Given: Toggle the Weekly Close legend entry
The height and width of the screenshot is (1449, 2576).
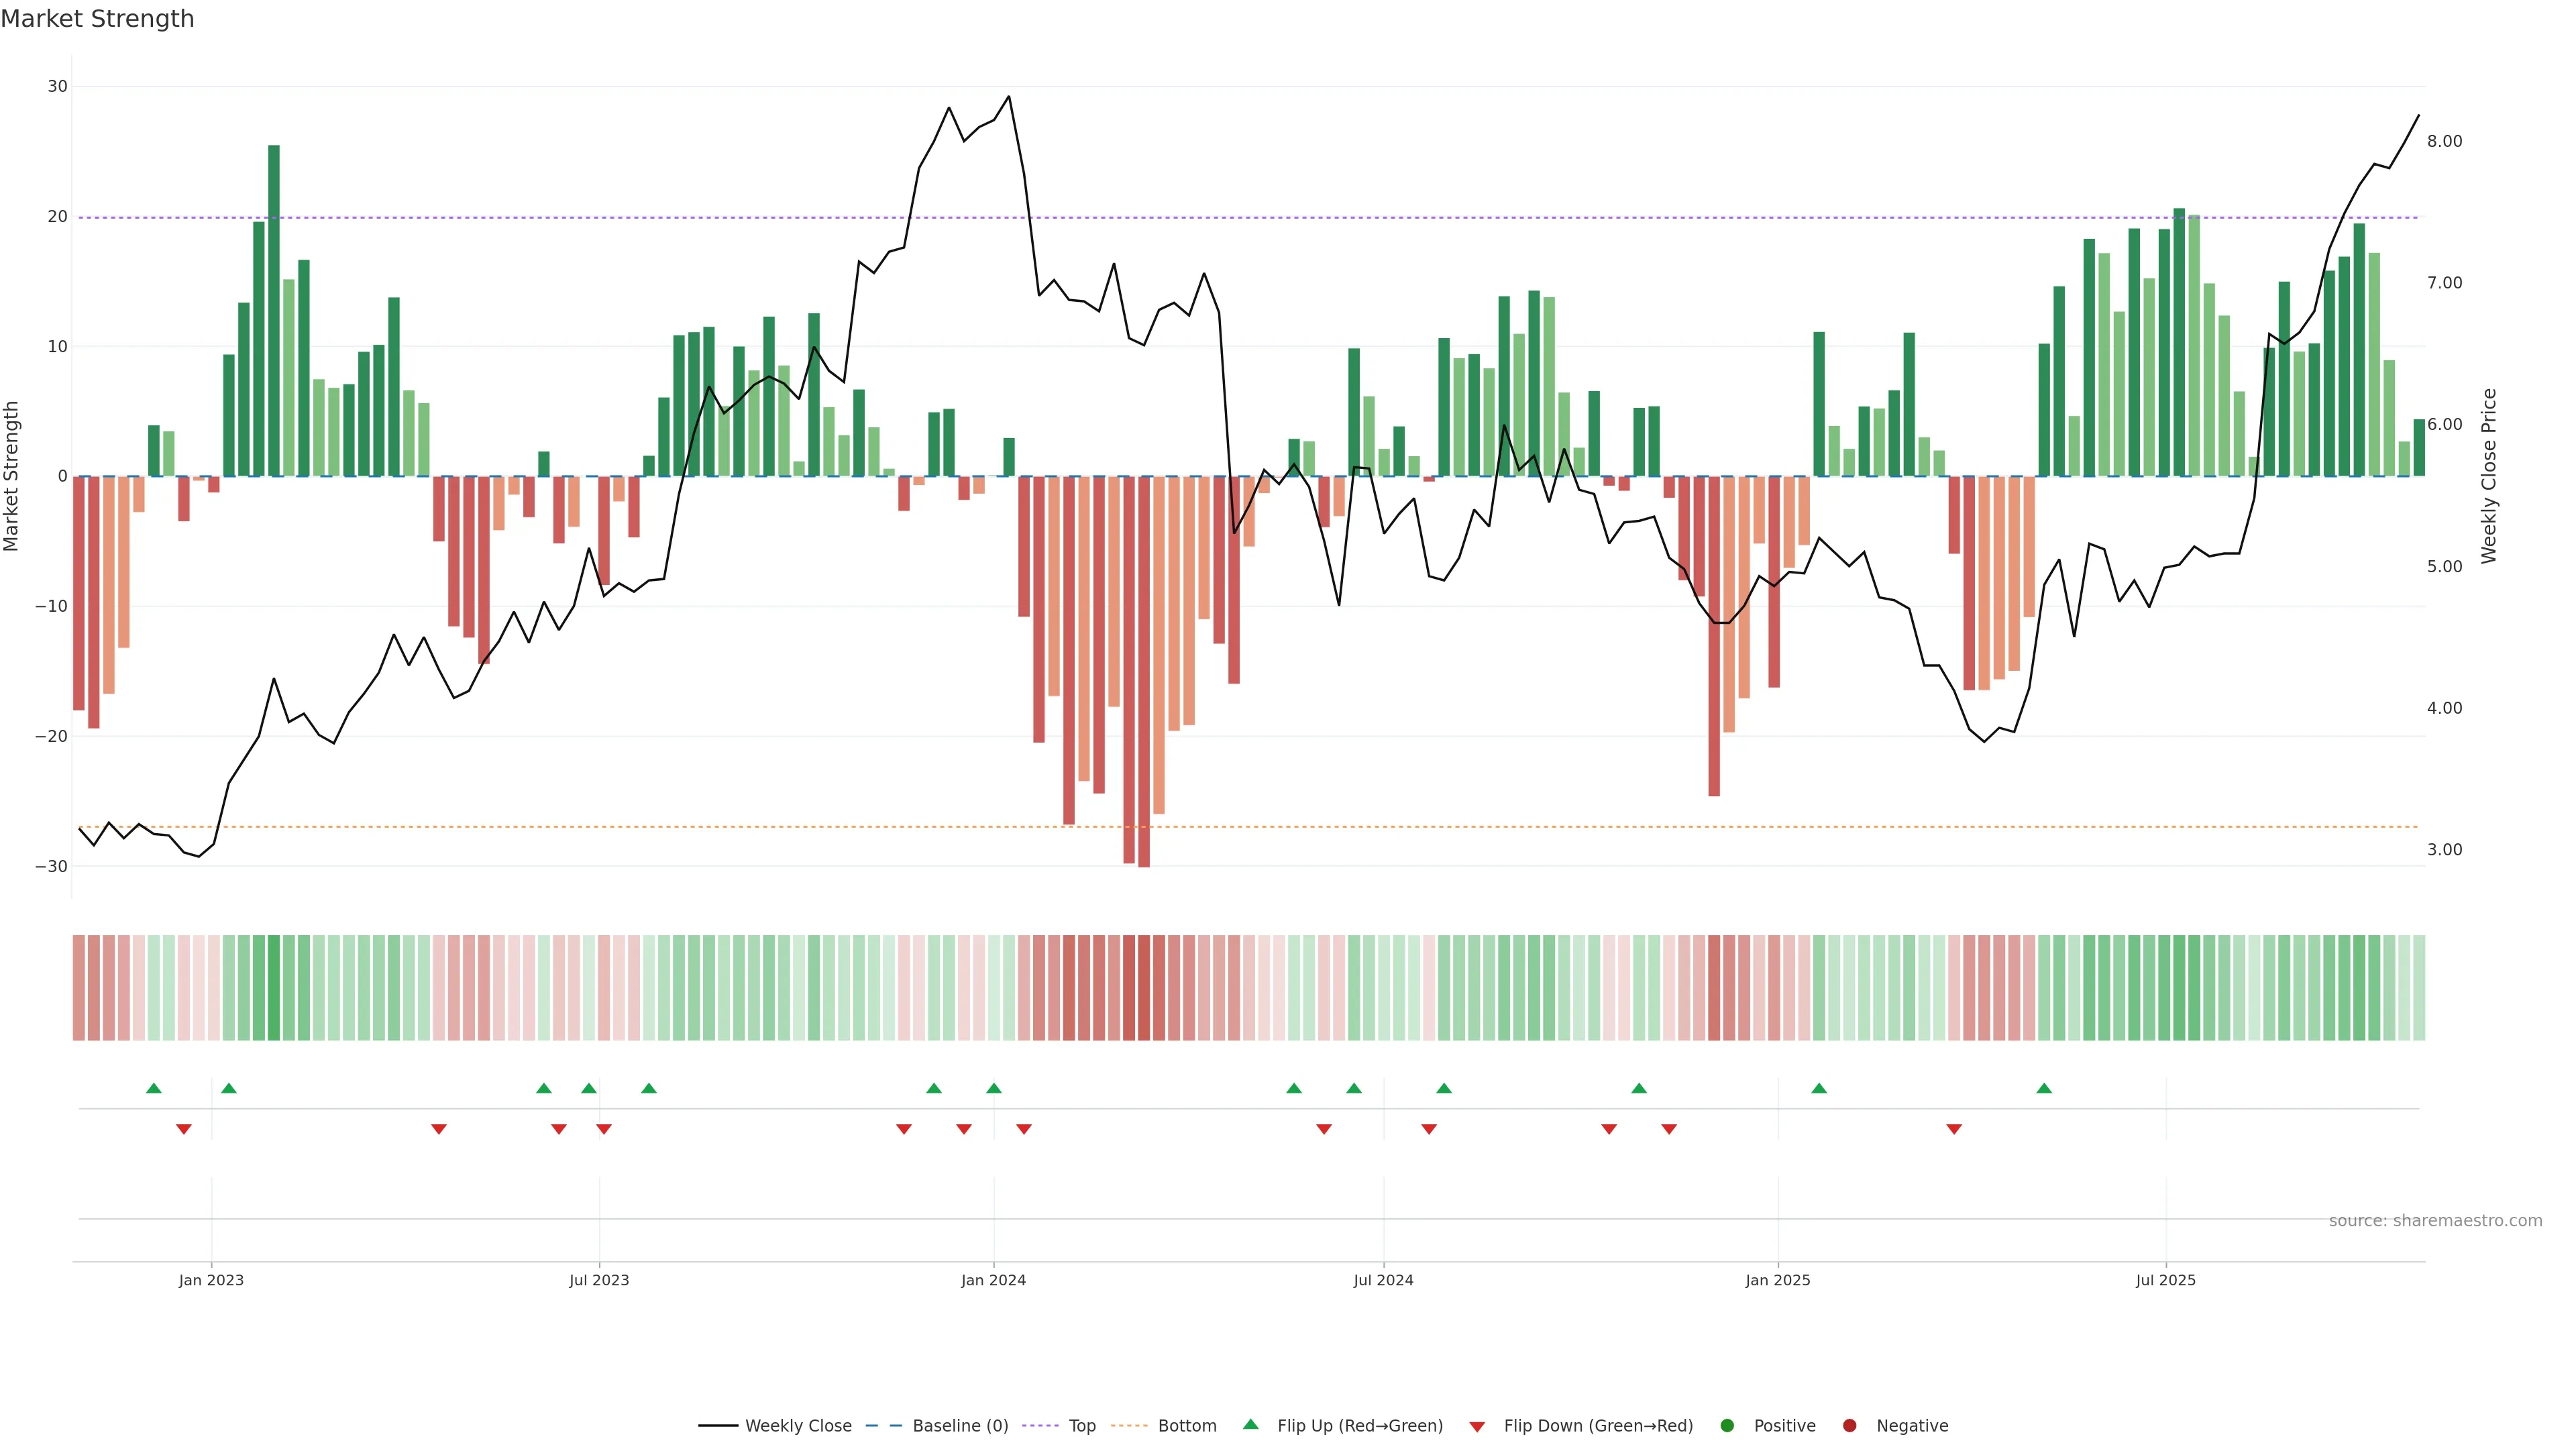Looking at the screenshot, I should (x=798, y=1425).
